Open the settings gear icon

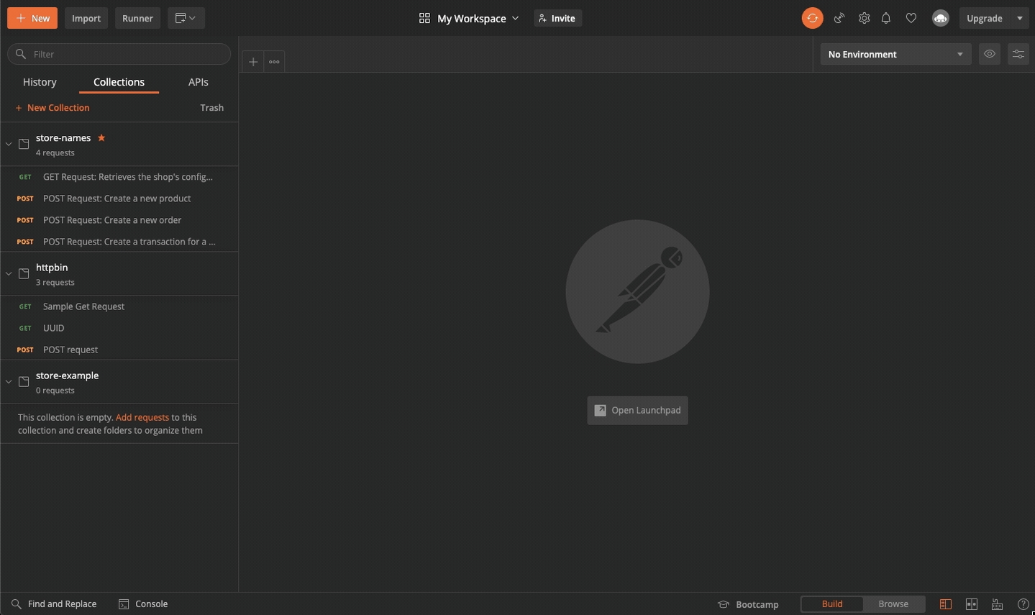click(865, 18)
